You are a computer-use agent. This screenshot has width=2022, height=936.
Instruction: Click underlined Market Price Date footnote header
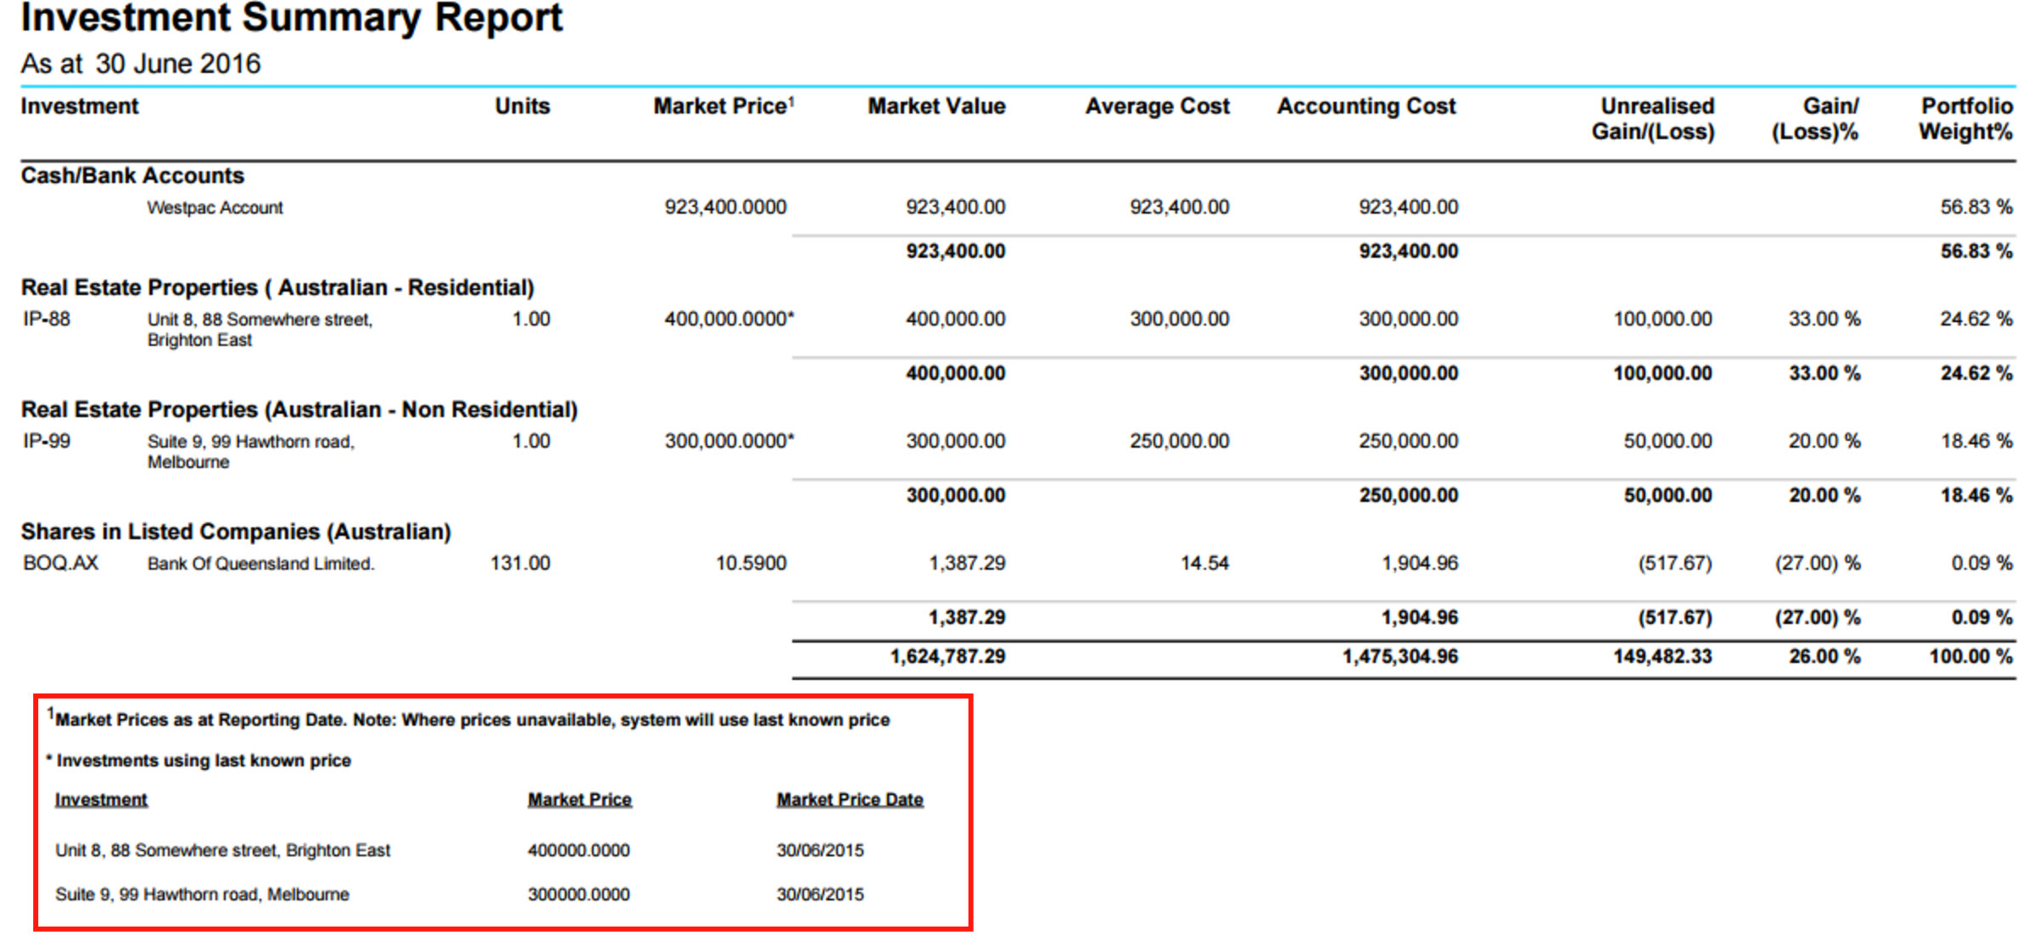click(849, 799)
